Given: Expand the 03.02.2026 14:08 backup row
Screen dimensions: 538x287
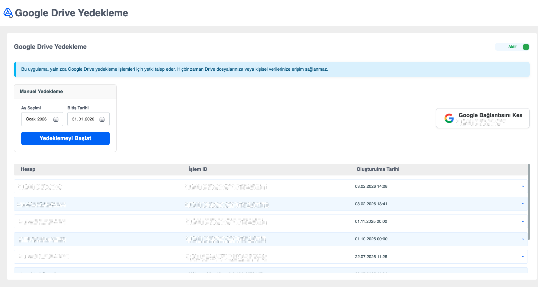Looking at the screenshot, I should coord(523,187).
